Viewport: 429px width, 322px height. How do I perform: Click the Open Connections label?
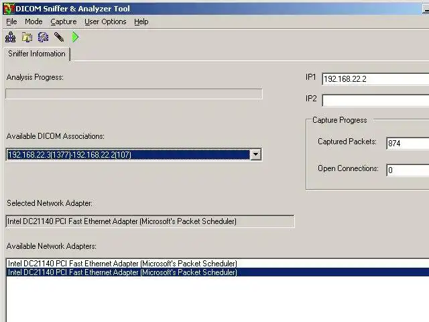tap(348, 168)
